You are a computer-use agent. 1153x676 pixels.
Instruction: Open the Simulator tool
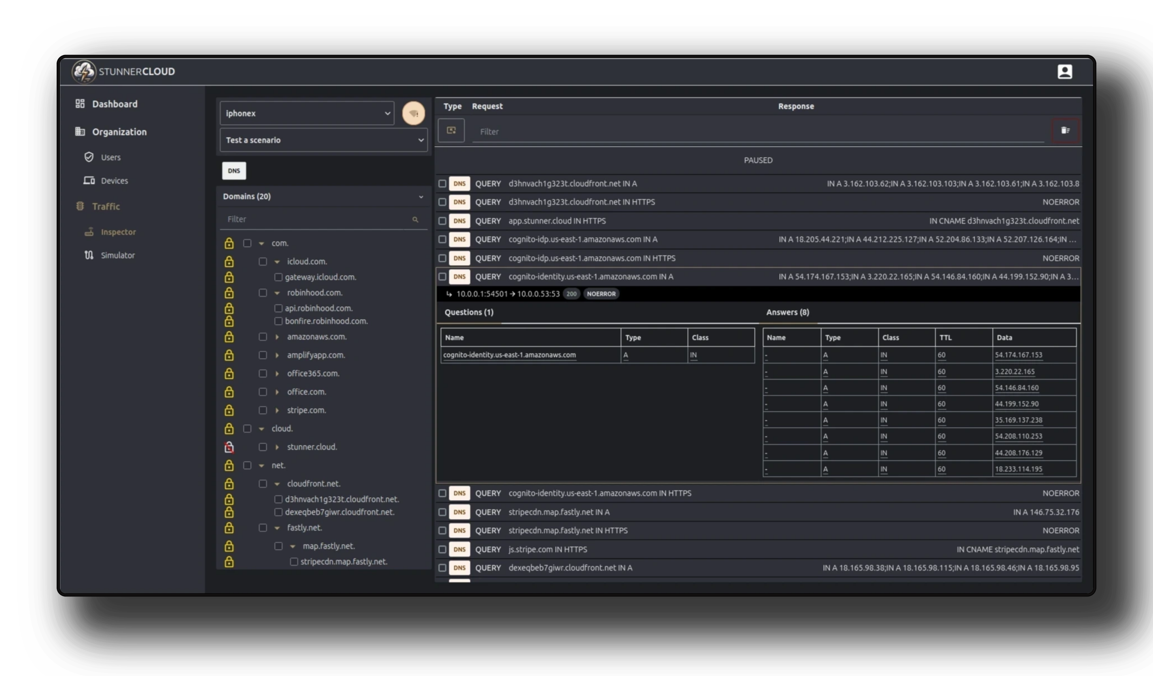pos(118,255)
